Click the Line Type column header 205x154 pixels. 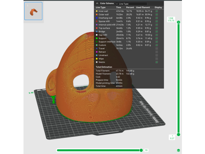(x=101, y=7)
